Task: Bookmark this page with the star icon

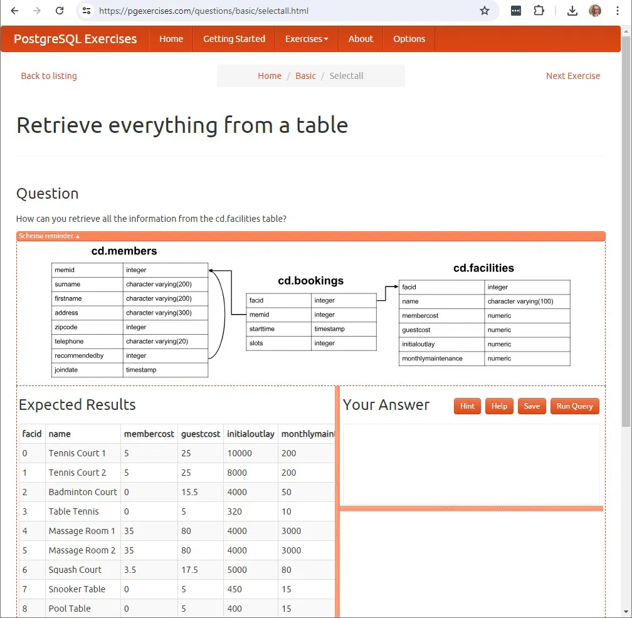Action: (x=485, y=11)
